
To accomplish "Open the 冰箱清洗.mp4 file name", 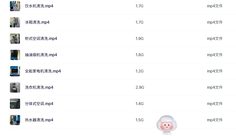I will point(37,22).
